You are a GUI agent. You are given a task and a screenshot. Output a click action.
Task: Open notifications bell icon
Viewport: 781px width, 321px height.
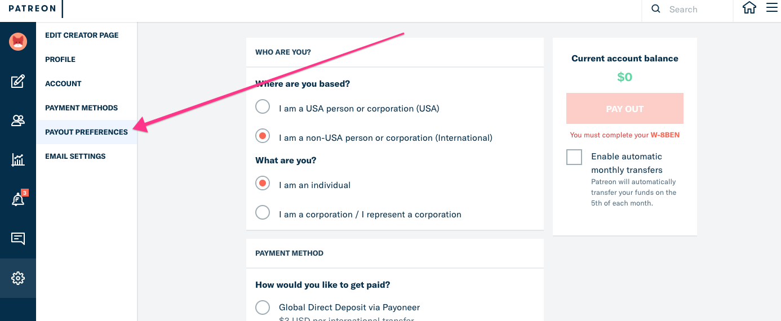click(x=18, y=199)
